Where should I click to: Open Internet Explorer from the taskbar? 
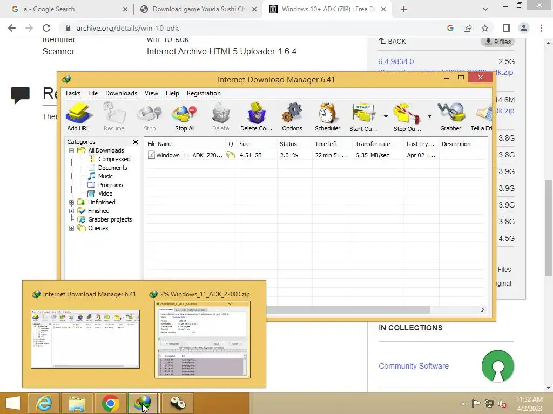click(x=44, y=403)
